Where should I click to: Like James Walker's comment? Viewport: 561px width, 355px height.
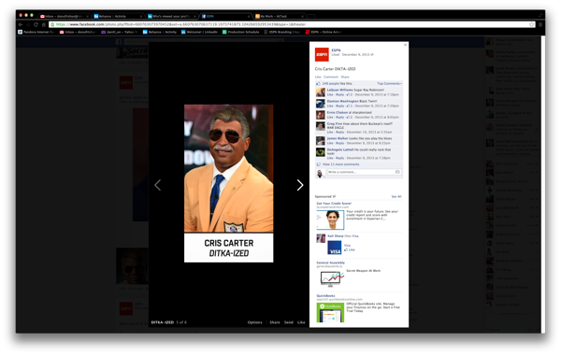coord(330,143)
